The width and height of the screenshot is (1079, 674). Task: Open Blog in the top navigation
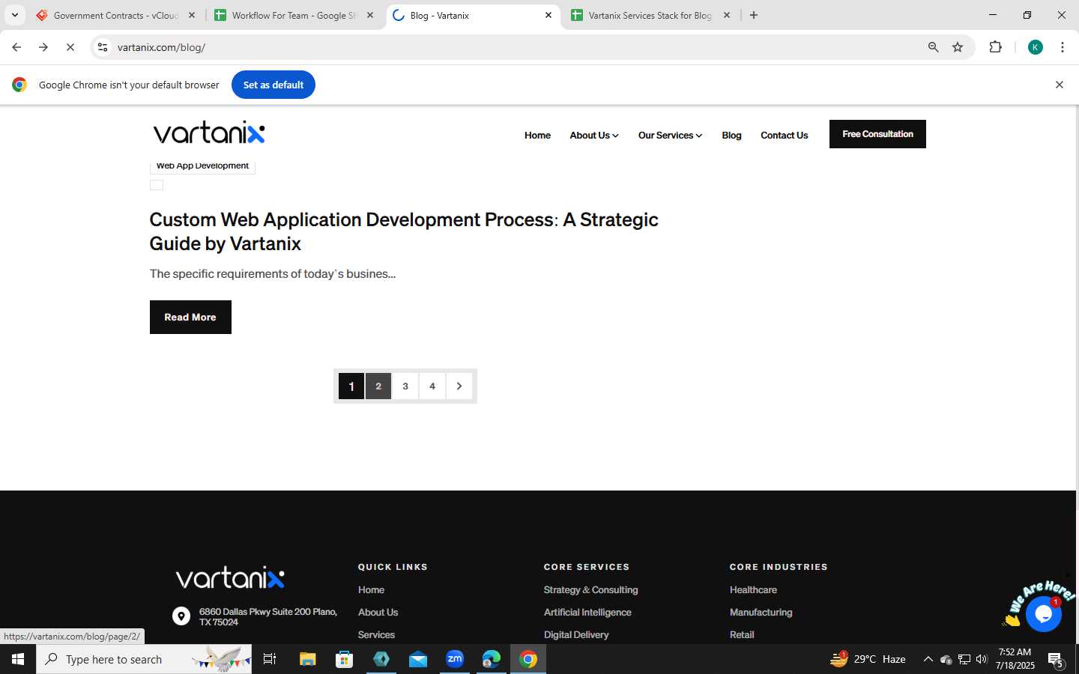click(731, 136)
